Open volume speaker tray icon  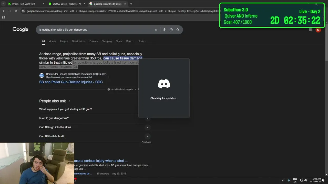click(306, 180)
